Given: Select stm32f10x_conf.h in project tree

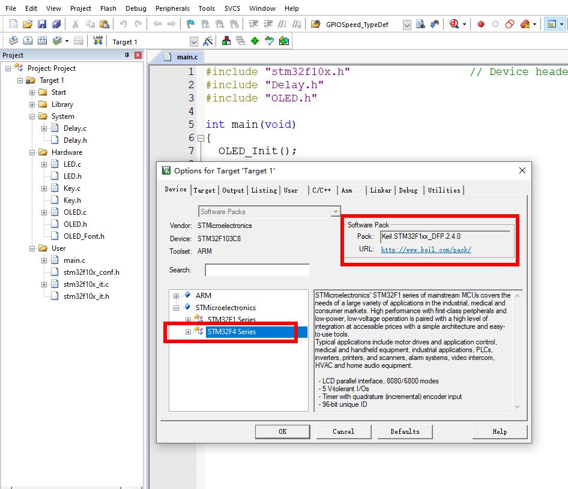Looking at the screenshot, I should point(91,272).
